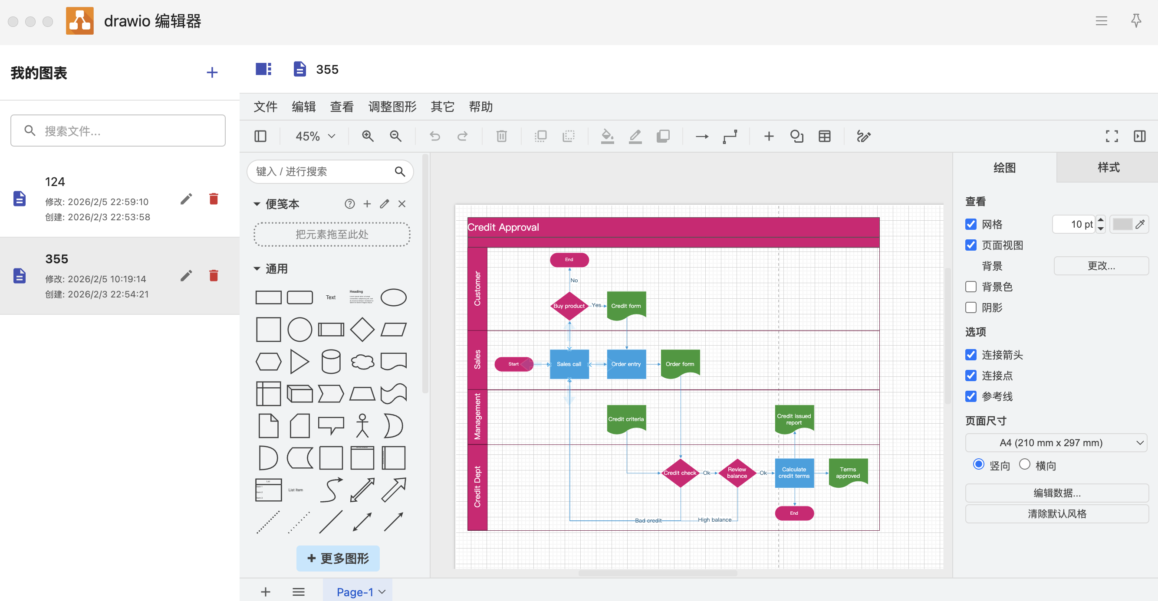Delete the file named 124
This screenshot has height=601, width=1158.
click(x=214, y=199)
